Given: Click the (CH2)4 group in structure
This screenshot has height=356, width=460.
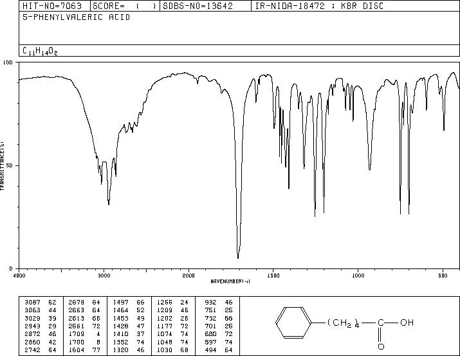Looking at the screenshot, I should (x=343, y=323).
